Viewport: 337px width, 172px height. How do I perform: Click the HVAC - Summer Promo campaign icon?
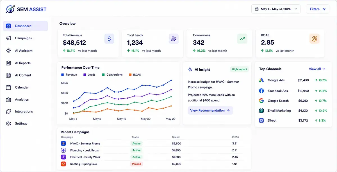(x=63, y=143)
